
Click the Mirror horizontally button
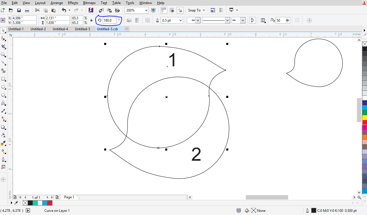point(129,20)
